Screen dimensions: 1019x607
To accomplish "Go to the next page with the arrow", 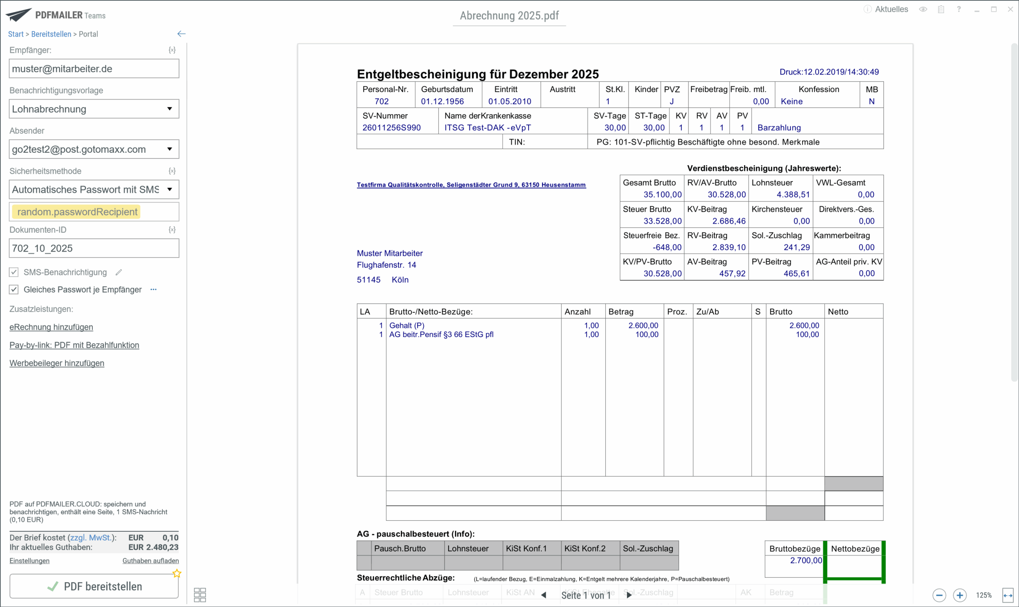I will click(629, 595).
